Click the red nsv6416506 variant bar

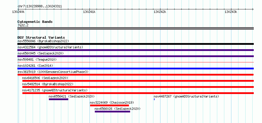coord(138,81)
